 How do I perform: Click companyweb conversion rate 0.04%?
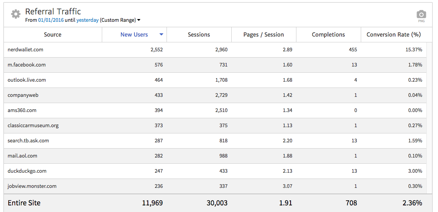[416, 95]
